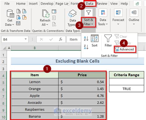Expand the Sort & Filter group
This screenshot has width=146, height=120.
[88, 22]
